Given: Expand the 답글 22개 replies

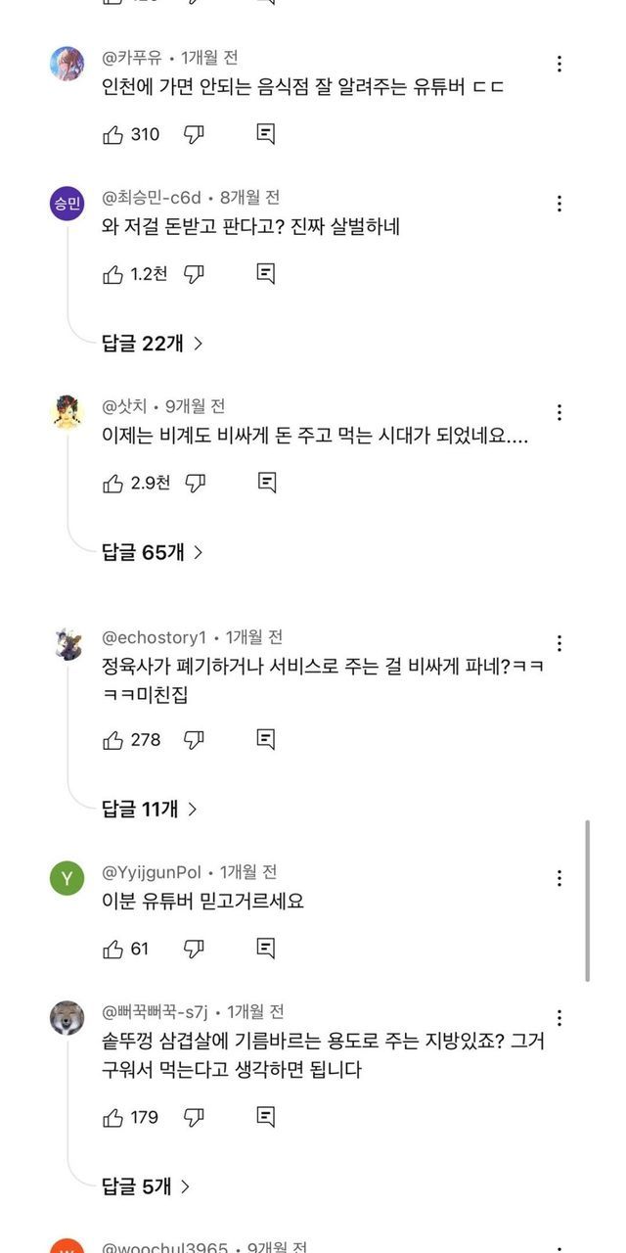Looking at the screenshot, I should [153, 343].
